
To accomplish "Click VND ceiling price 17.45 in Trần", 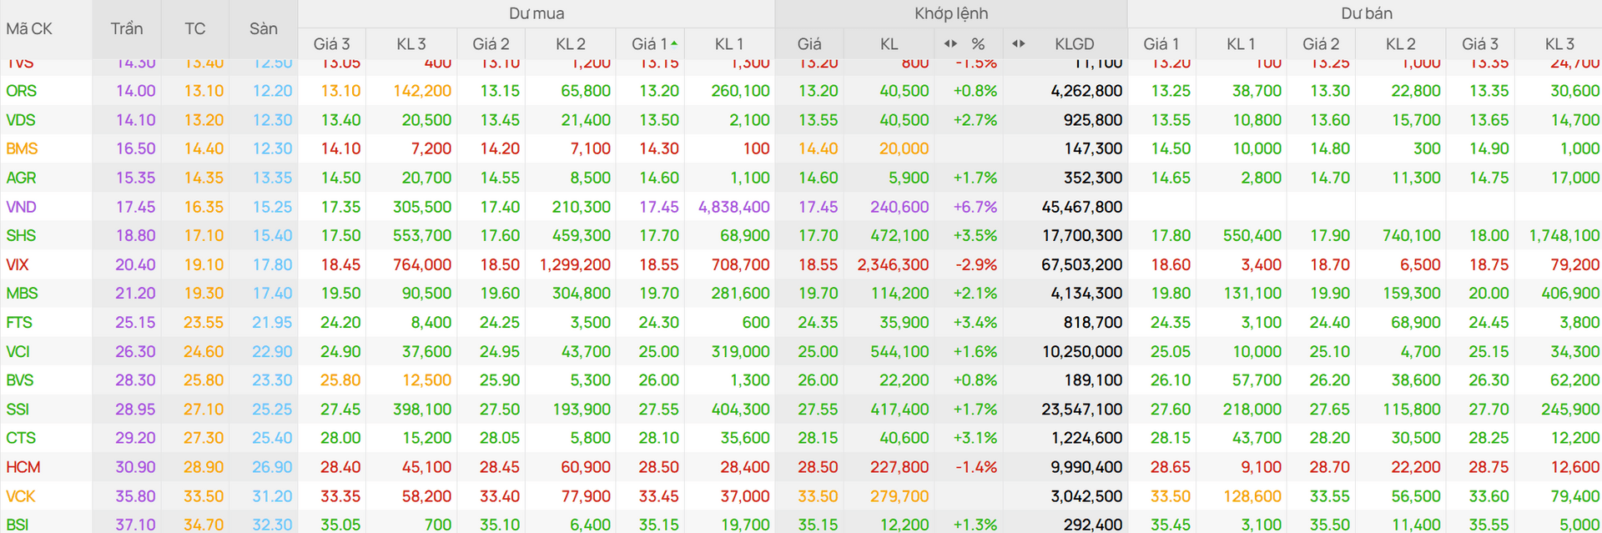I will (135, 207).
